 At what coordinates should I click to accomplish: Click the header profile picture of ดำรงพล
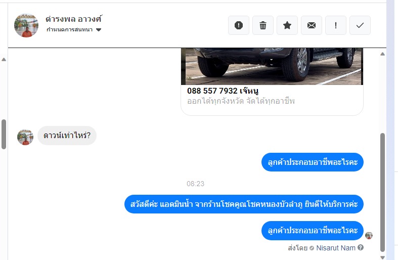26,25
